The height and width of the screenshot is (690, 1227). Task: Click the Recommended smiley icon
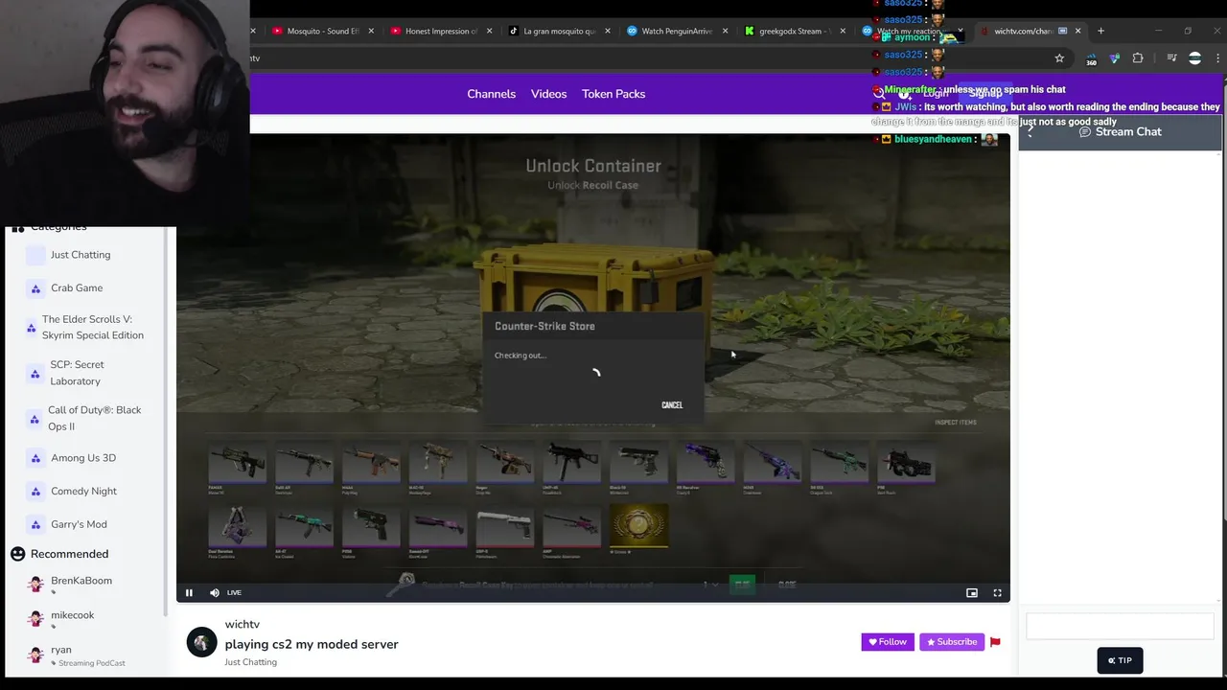tap(17, 554)
